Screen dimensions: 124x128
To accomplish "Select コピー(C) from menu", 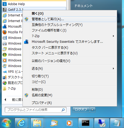I will tap(70, 82).
